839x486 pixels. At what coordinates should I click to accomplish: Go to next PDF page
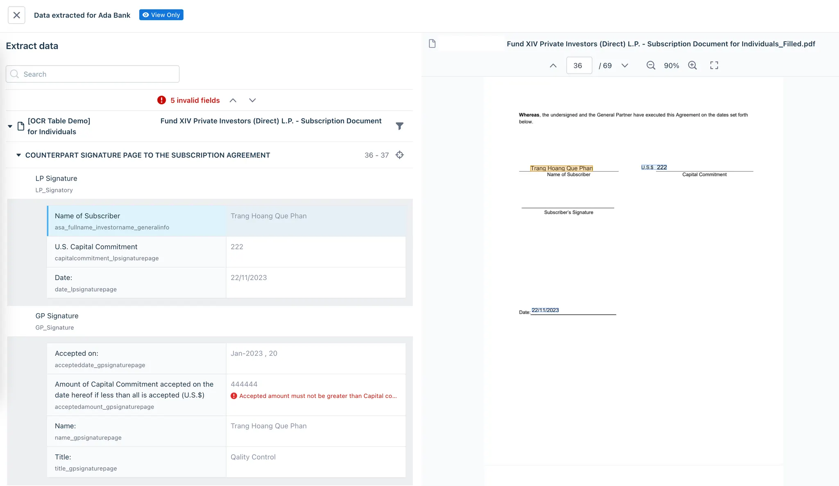[x=624, y=66]
